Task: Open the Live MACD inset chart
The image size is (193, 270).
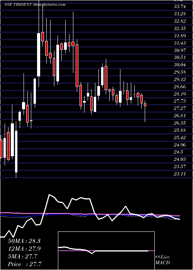Action: (x=106, y=251)
